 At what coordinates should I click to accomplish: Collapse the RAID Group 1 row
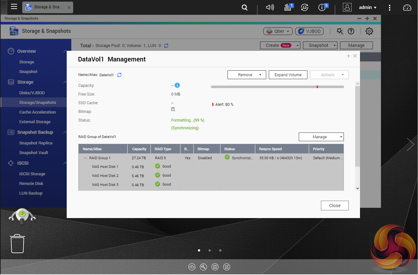(85, 158)
